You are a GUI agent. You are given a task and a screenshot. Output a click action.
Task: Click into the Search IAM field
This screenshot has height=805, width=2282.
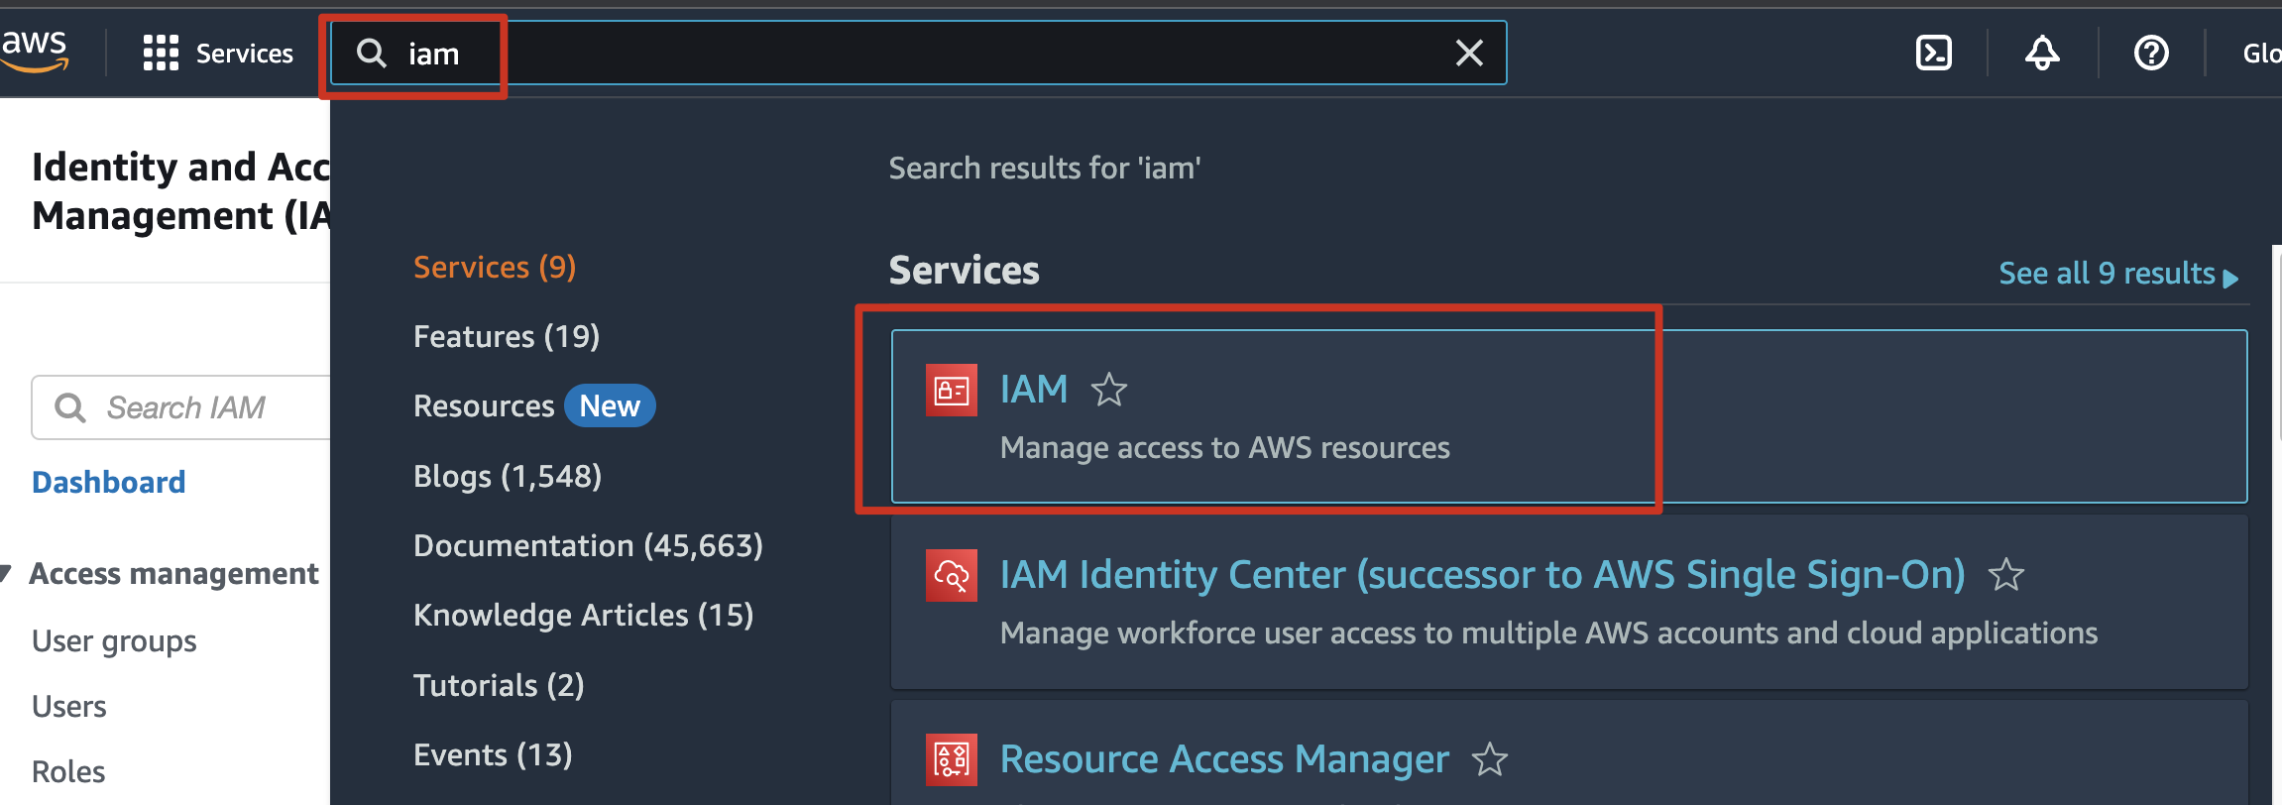(180, 407)
